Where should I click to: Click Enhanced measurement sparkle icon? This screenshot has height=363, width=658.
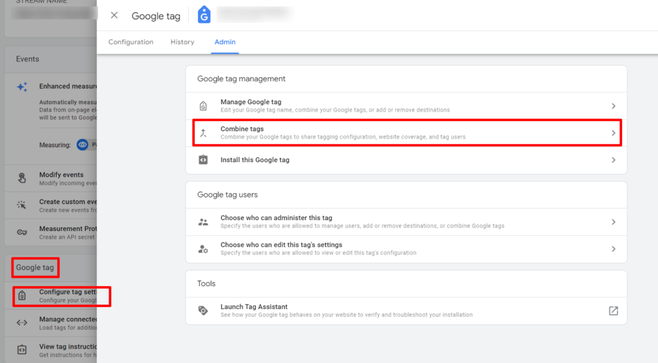pos(22,87)
